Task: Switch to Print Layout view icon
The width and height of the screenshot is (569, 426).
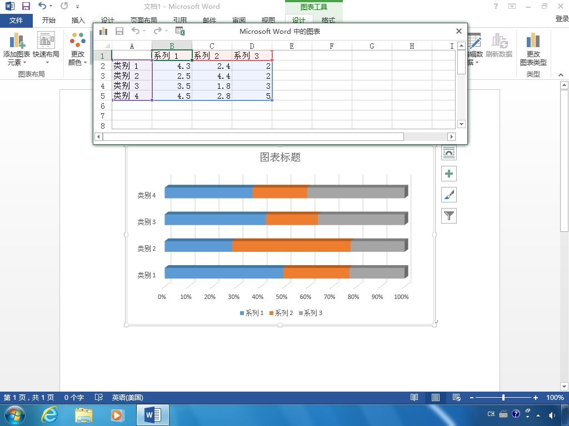Action: [436, 397]
